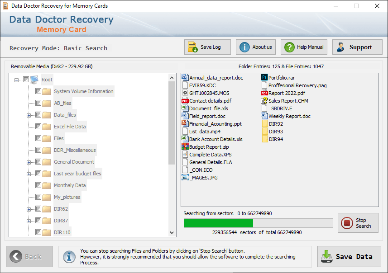Image resolution: width=388 pixels, height=273 pixels.
Task: Check the AB_files folder checkbox
Action: (38, 103)
